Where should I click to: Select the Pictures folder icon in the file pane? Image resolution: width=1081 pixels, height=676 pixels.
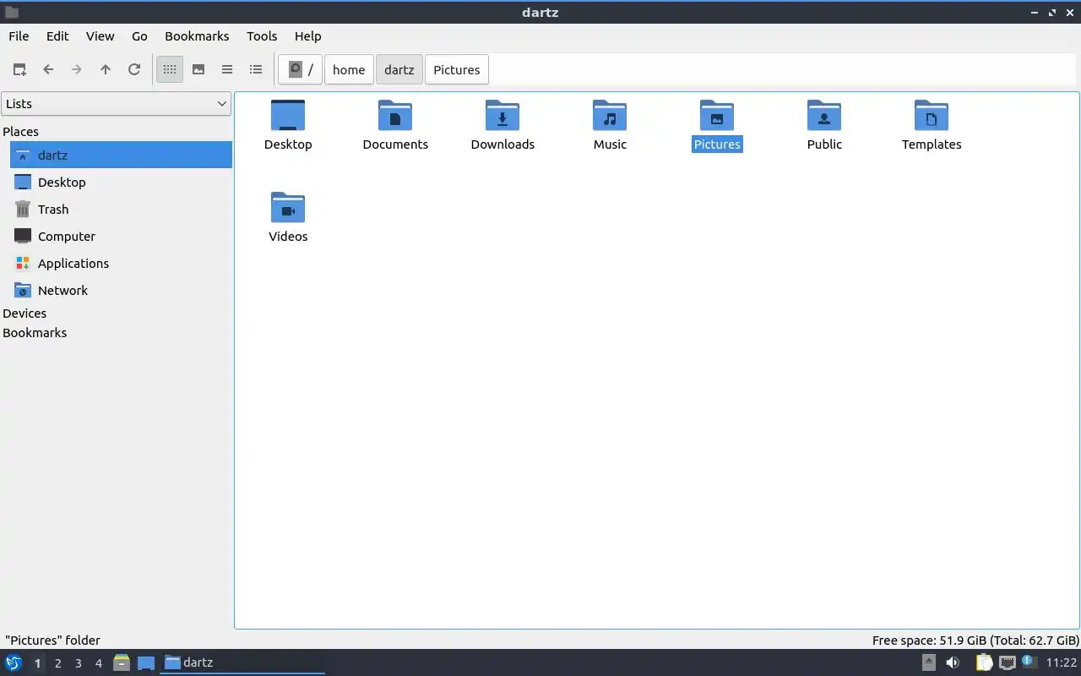coord(717,125)
